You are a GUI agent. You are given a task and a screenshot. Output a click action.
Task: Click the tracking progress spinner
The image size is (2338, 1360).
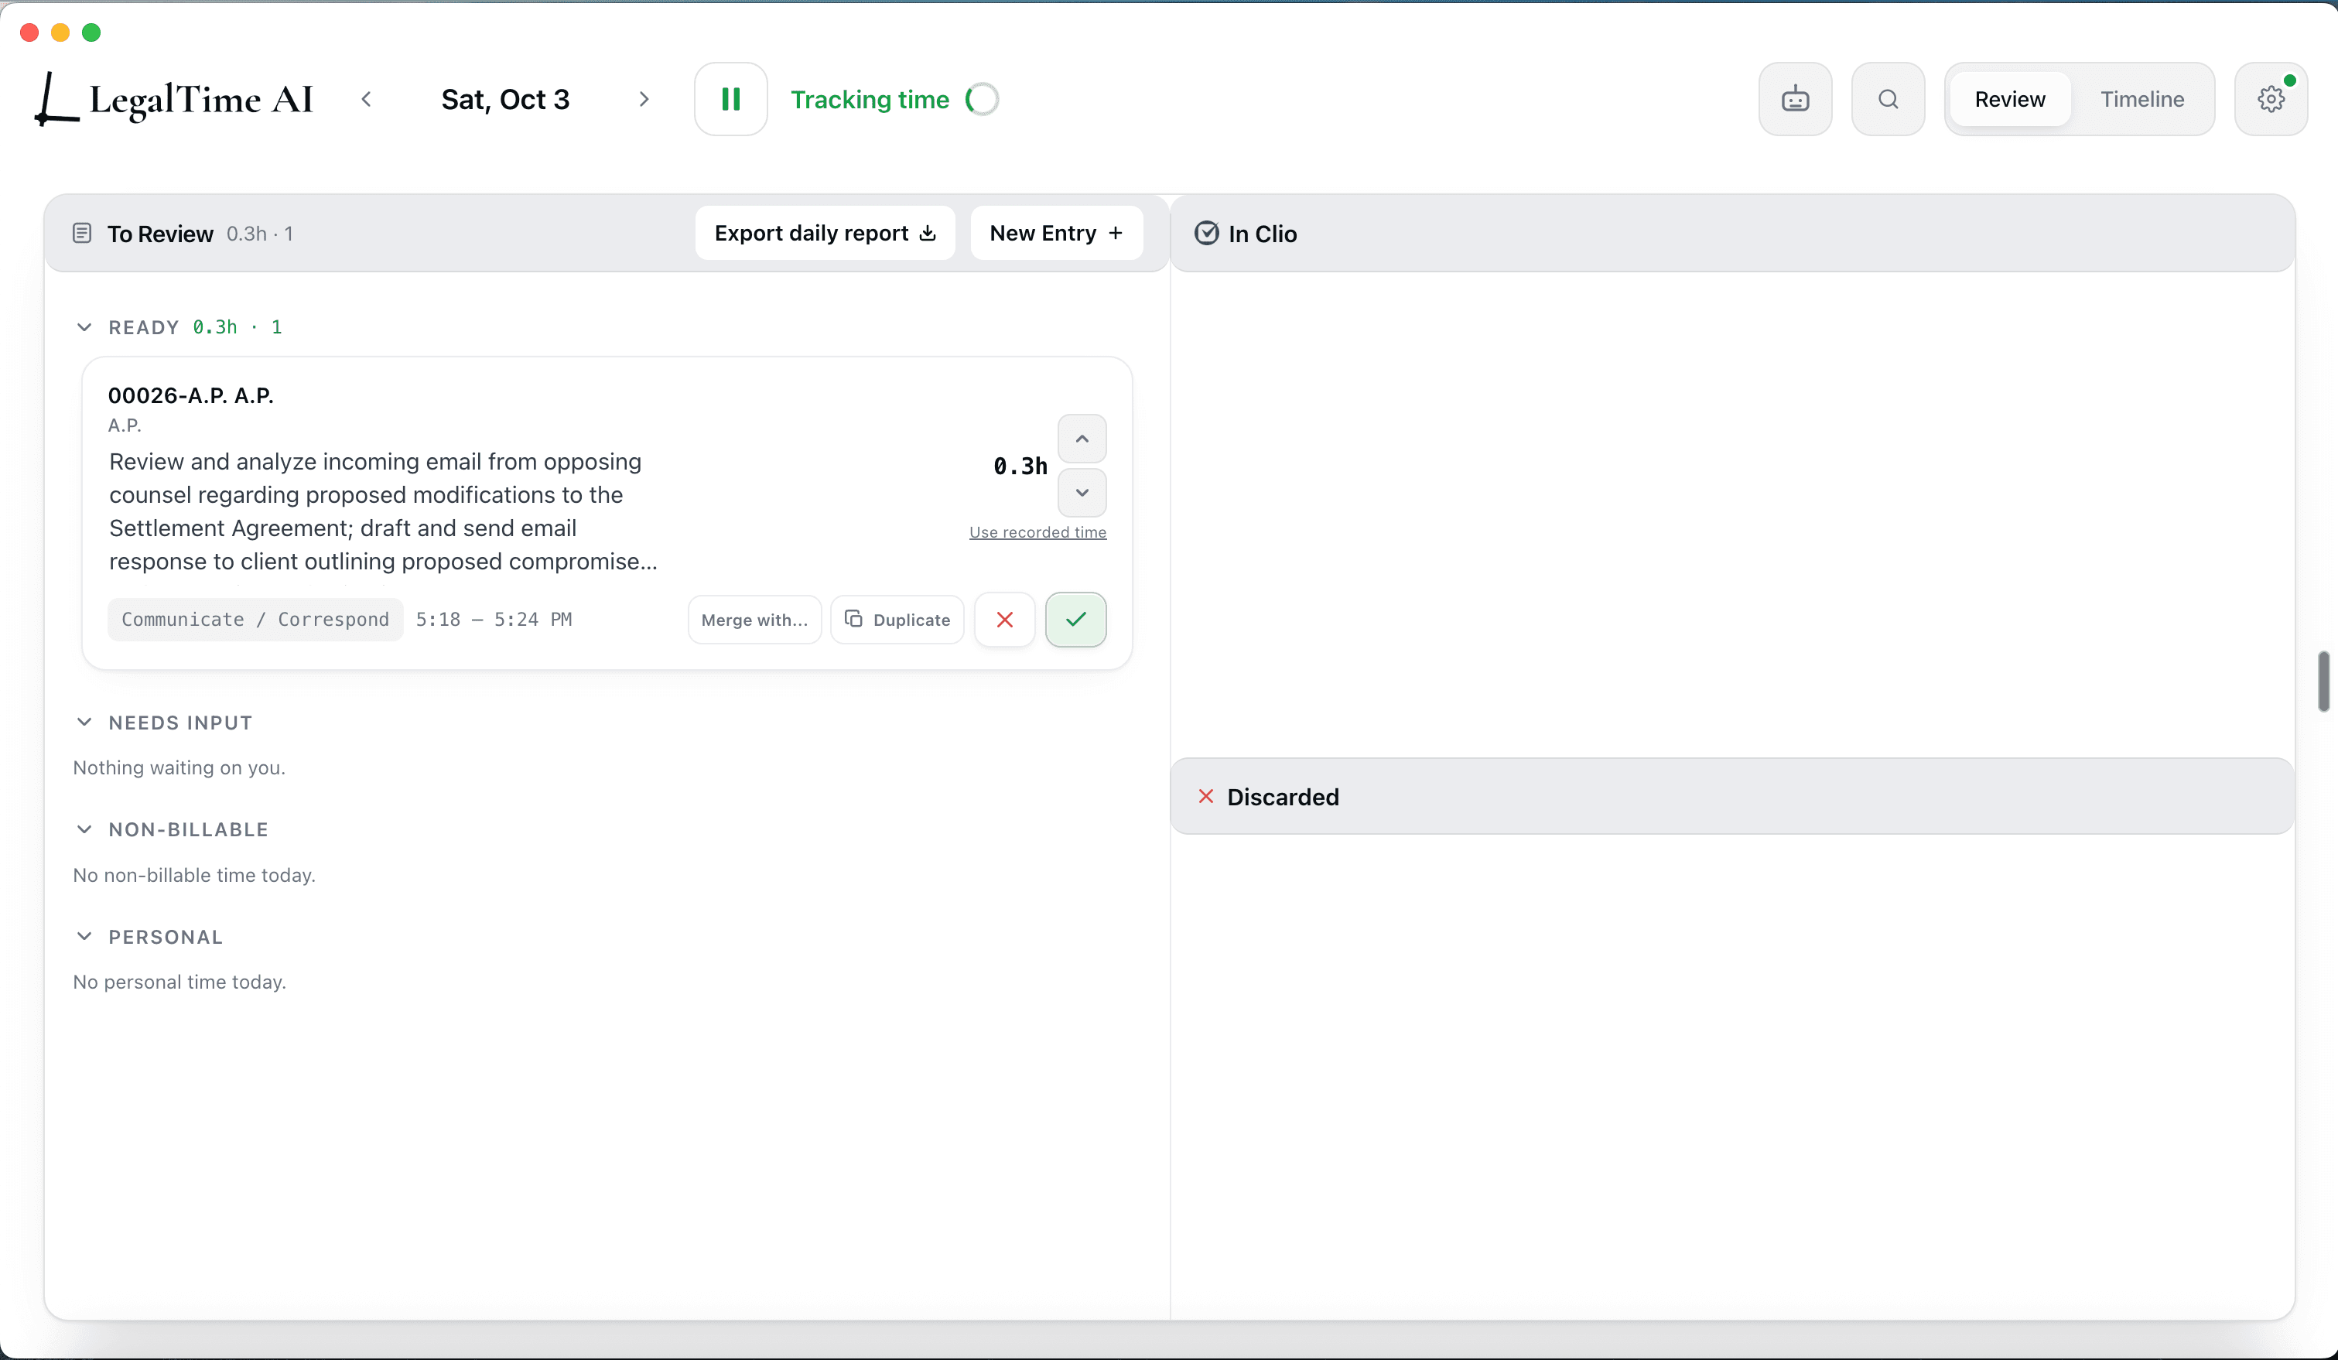[x=983, y=99]
